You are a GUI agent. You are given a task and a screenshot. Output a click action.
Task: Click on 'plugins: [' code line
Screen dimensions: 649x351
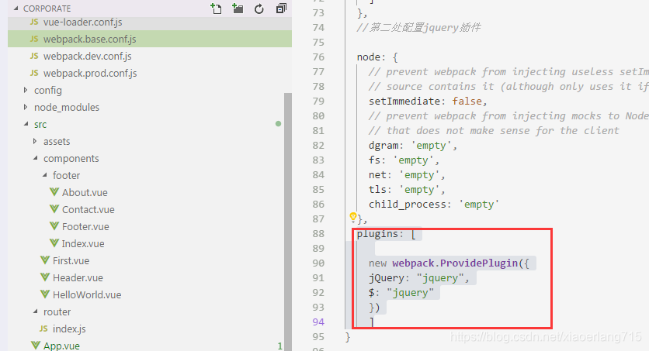(386, 234)
